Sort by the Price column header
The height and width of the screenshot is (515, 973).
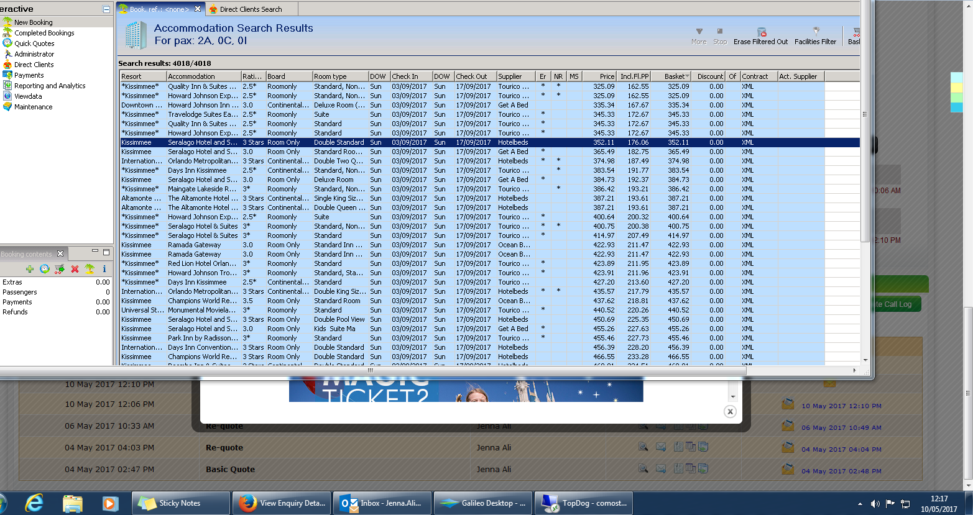coord(598,76)
